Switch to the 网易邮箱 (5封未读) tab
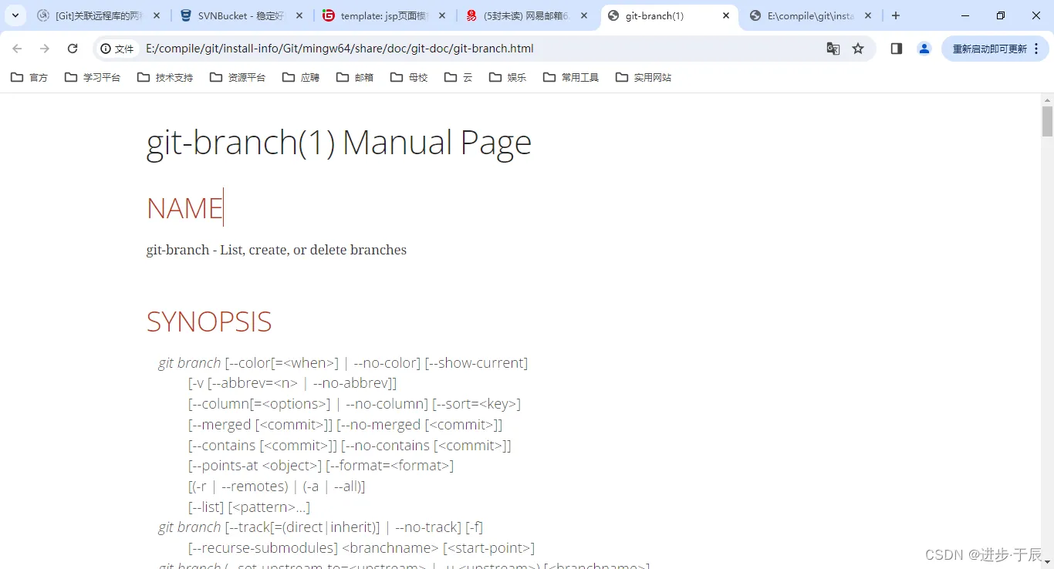This screenshot has width=1054, height=569. [527, 15]
